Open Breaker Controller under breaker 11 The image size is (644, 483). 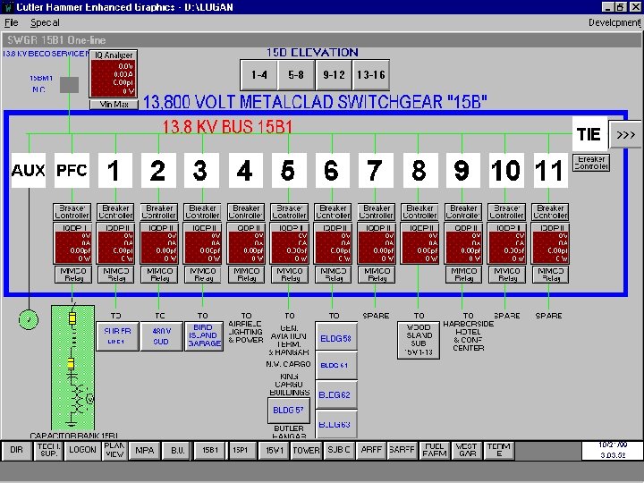pos(550,211)
